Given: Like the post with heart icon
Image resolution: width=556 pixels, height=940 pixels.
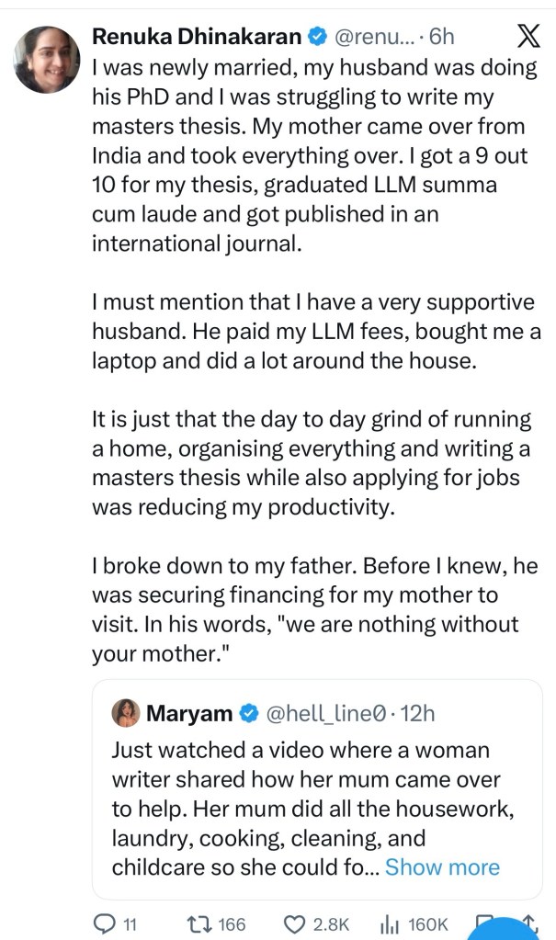Looking at the screenshot, I should tap(295, 923).
